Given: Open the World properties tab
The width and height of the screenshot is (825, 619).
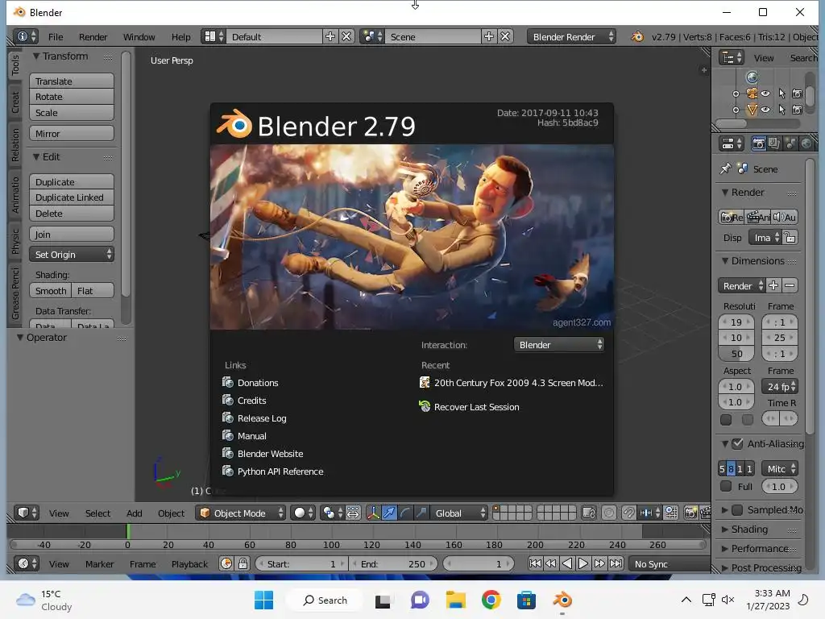Looking at the screenshot, I should (x=806, y=143).
